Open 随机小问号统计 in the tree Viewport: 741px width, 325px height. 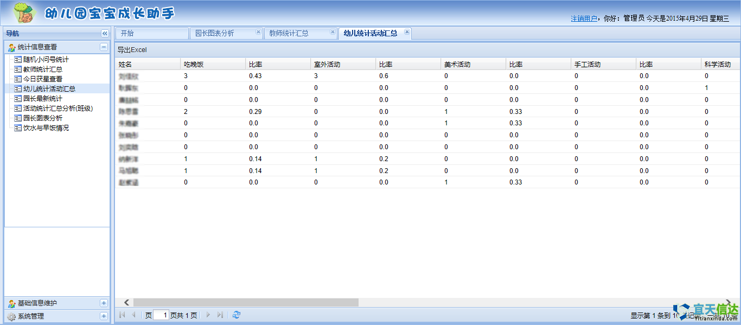(x=46, y=60)
